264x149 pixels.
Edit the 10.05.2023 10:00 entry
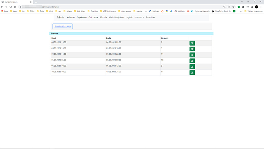tap(192, 73)
